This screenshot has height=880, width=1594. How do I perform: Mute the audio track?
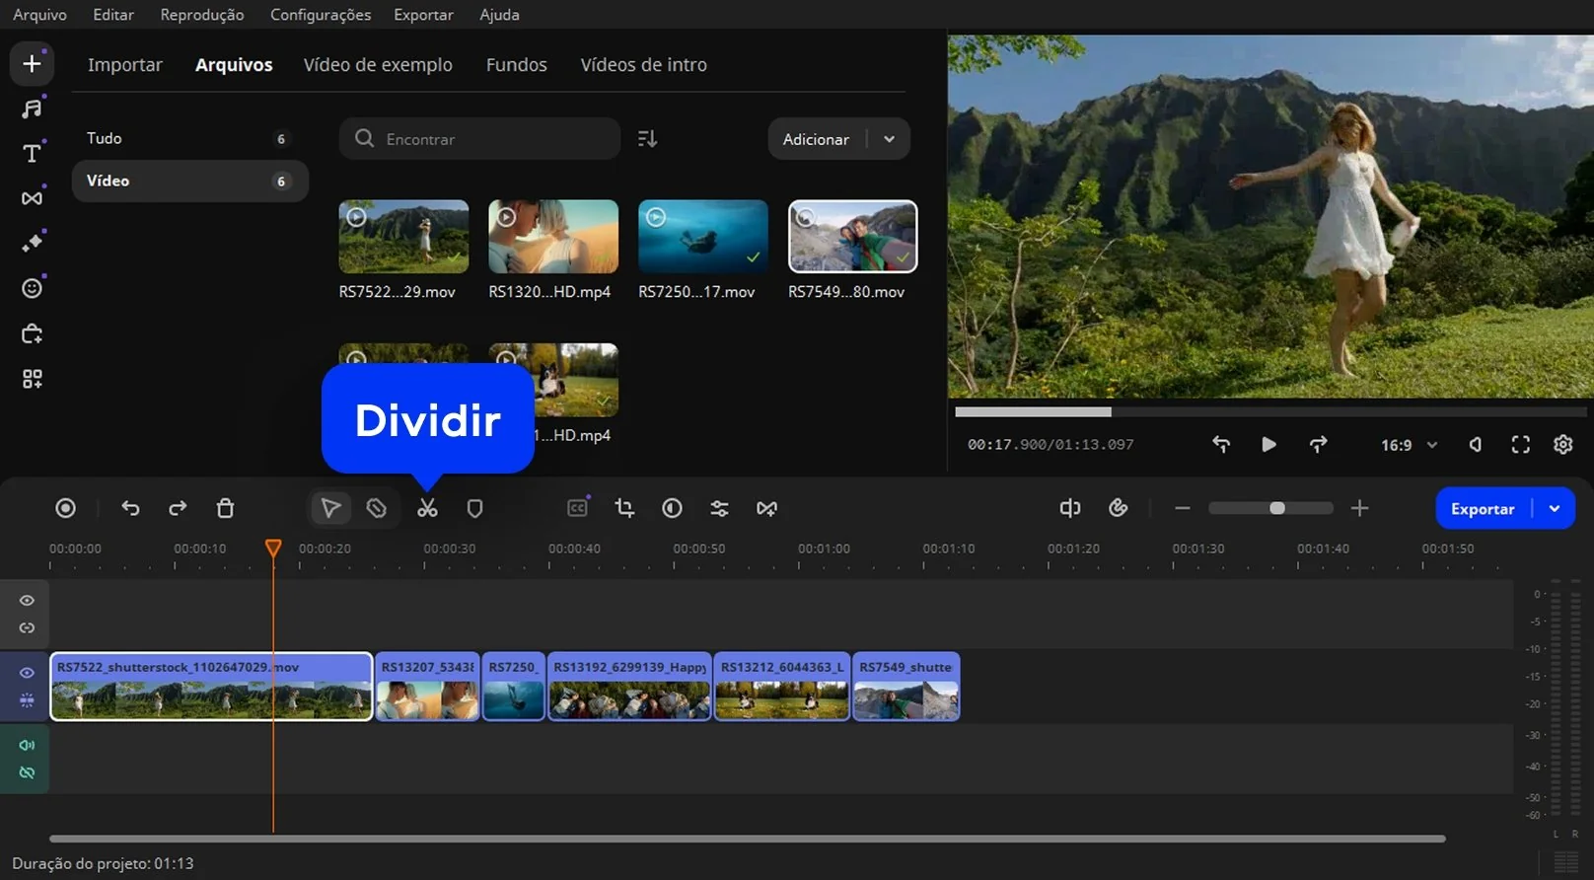click(27, 745)
